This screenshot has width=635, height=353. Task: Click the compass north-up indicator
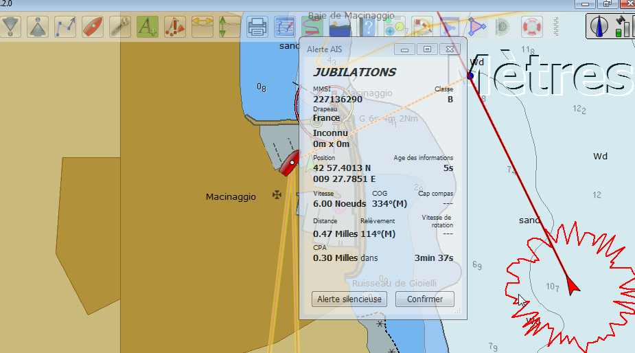599,26
